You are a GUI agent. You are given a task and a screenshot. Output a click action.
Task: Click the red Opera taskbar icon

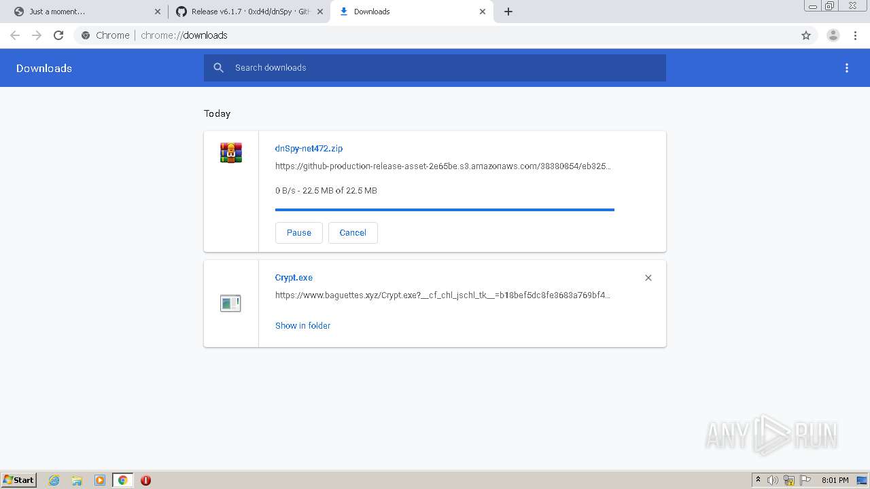click(145, 480)
